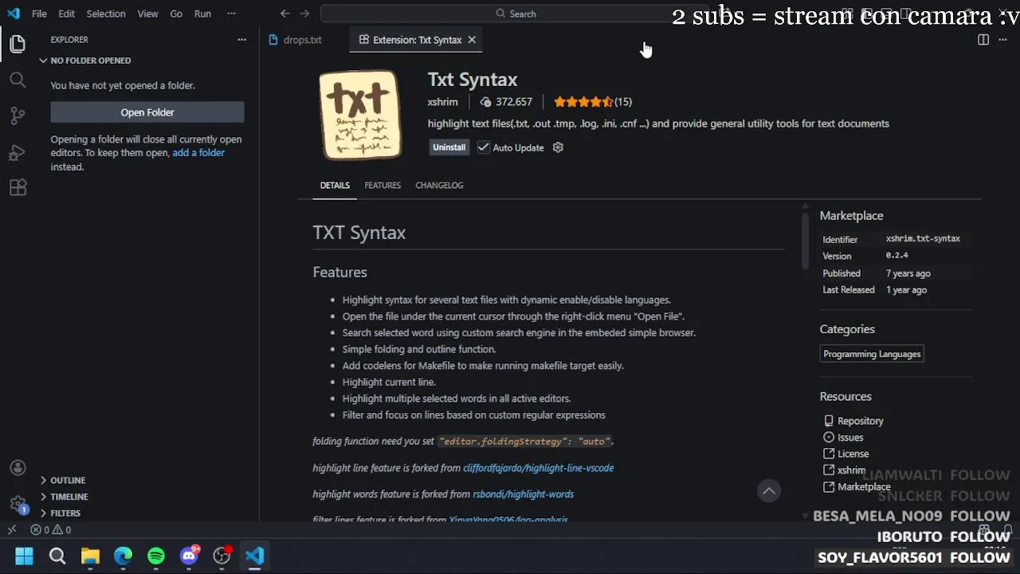Select the Details tab

tap(335, 185)
